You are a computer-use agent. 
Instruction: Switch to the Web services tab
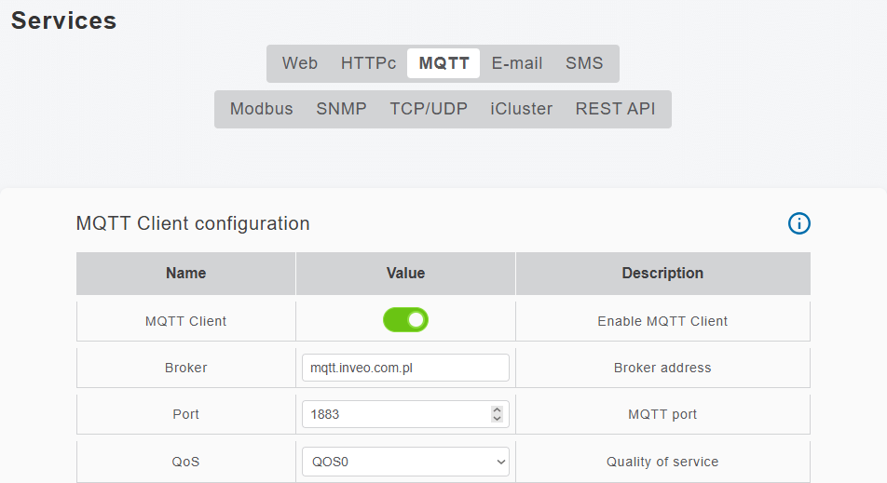(x=300, y=63)
